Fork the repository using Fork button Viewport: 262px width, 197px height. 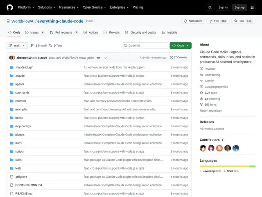click(218, 21)
